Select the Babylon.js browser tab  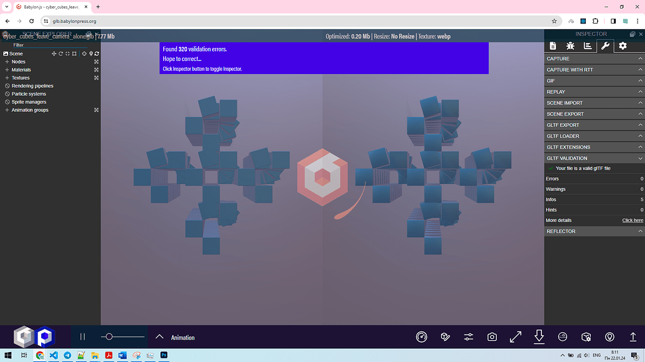point(47,6)
